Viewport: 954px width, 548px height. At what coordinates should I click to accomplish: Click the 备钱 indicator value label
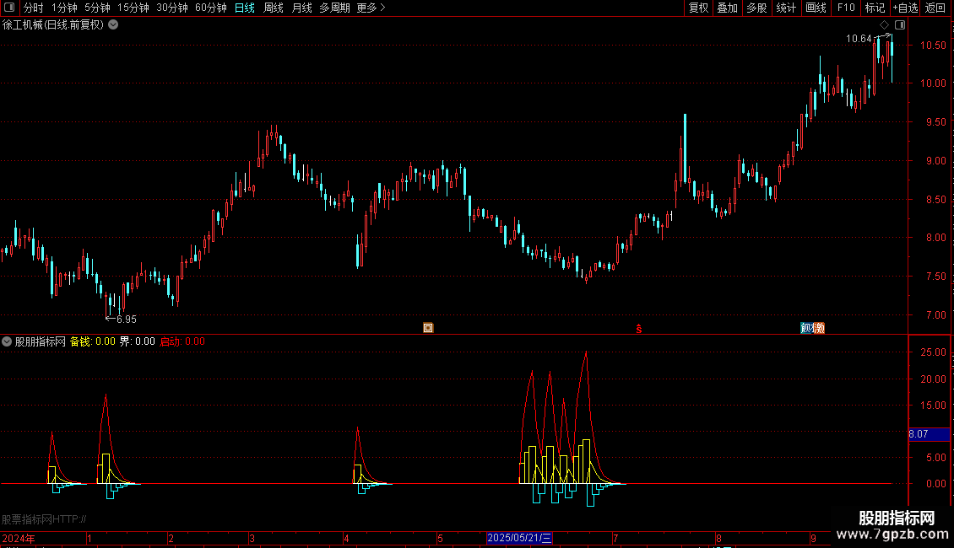point(93,341)
